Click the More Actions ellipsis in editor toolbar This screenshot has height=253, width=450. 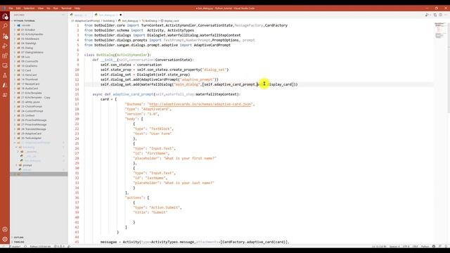tap(445, 15)
